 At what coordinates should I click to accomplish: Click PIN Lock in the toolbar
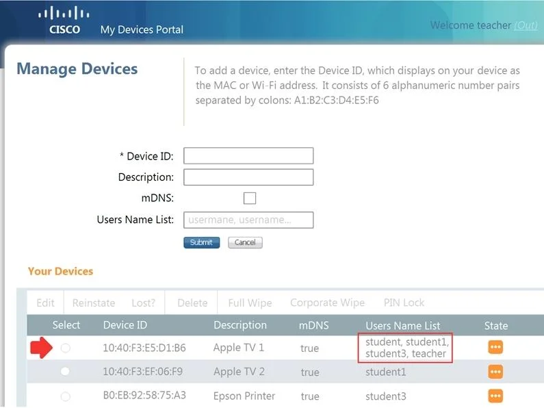click(x=404, y=303)
